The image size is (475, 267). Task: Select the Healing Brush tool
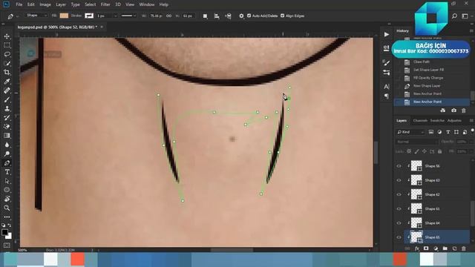7,90
